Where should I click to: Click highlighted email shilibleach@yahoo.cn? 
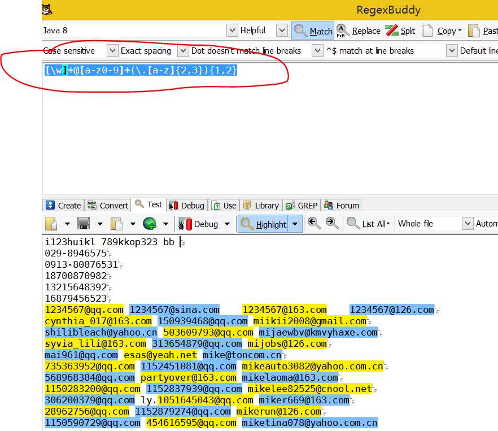[101, 332]
